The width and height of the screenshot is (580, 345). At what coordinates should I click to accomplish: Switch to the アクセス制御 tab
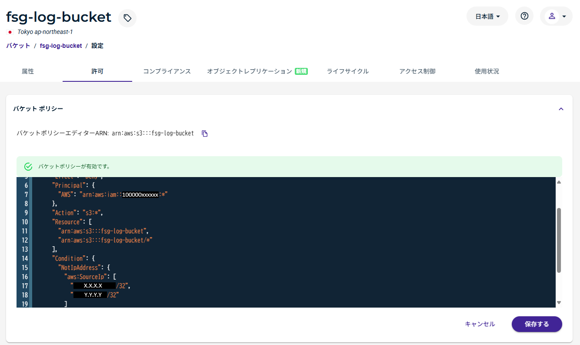[x=417, y=71]
